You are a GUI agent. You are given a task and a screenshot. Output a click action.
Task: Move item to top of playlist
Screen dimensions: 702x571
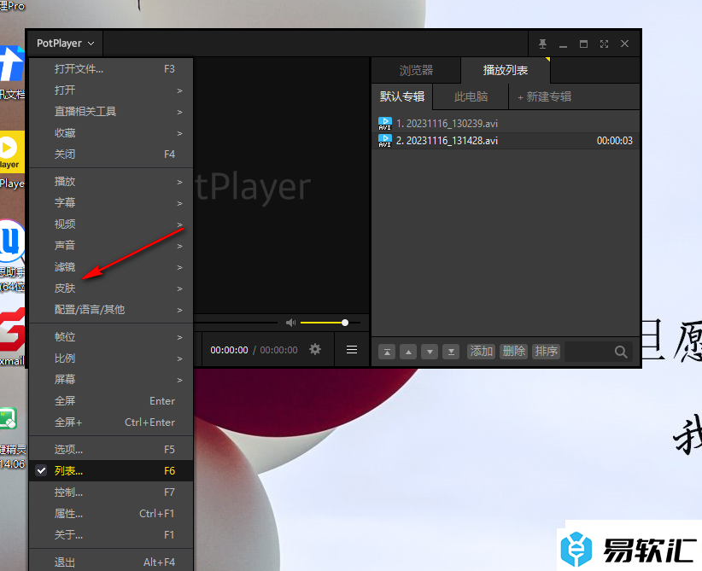[x=387, y=352]
